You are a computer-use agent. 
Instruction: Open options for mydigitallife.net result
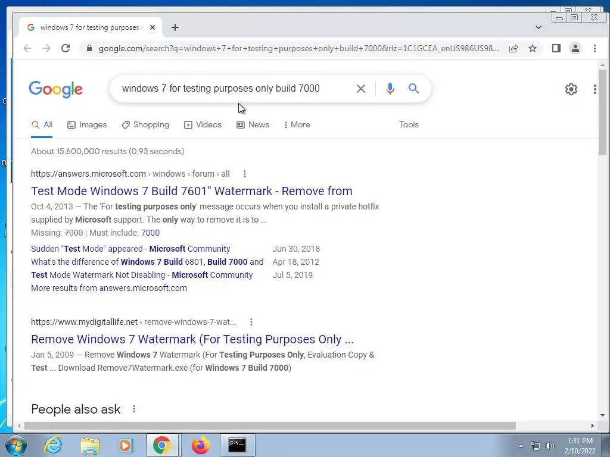(x=251, y=322)
